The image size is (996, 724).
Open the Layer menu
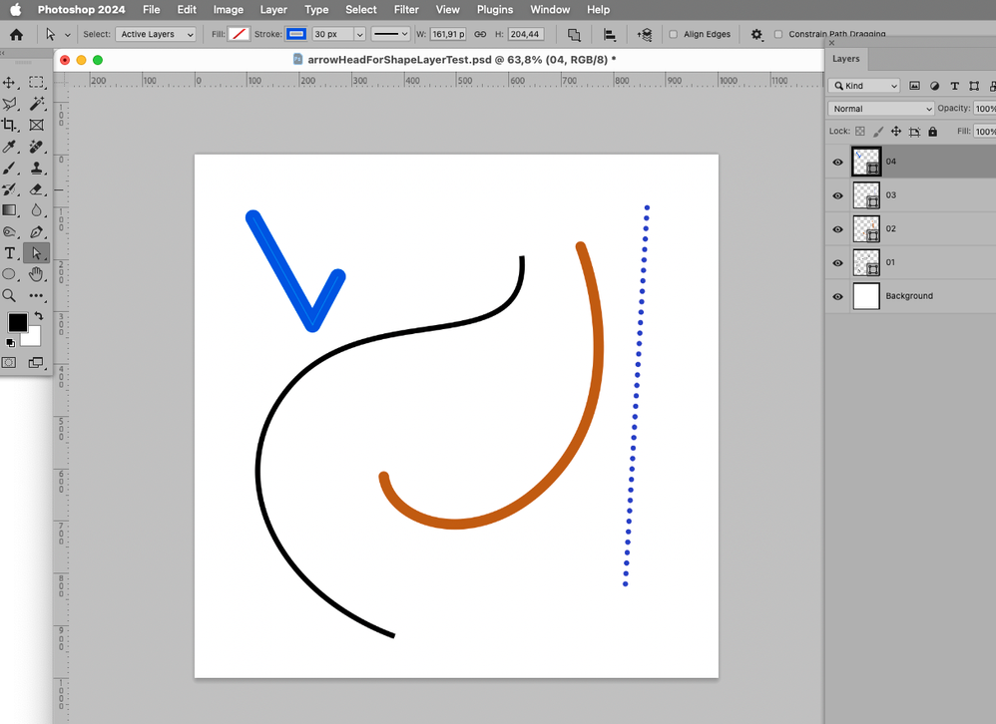(x=273, y=9)
